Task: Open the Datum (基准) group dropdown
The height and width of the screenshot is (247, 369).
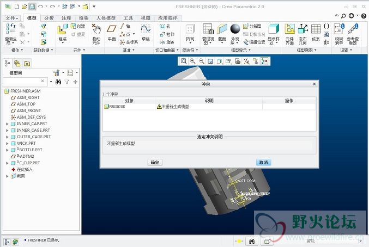Action: click(129, 50)
